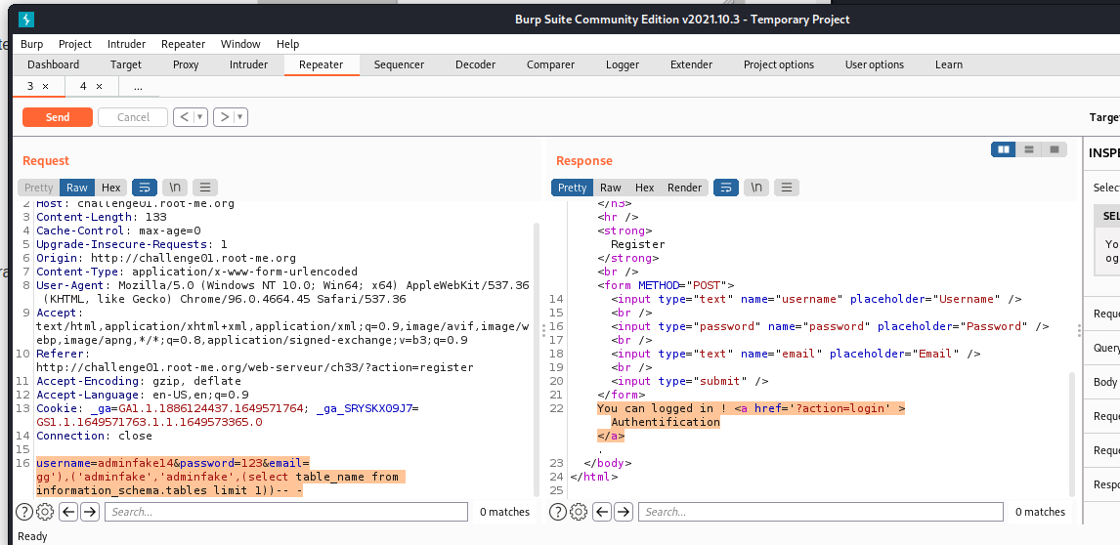The height and width of the screenshot is (545, 1120).
Task: Switch to the Proxy tab
Action: pyautogui.click(x=186, y=64)
